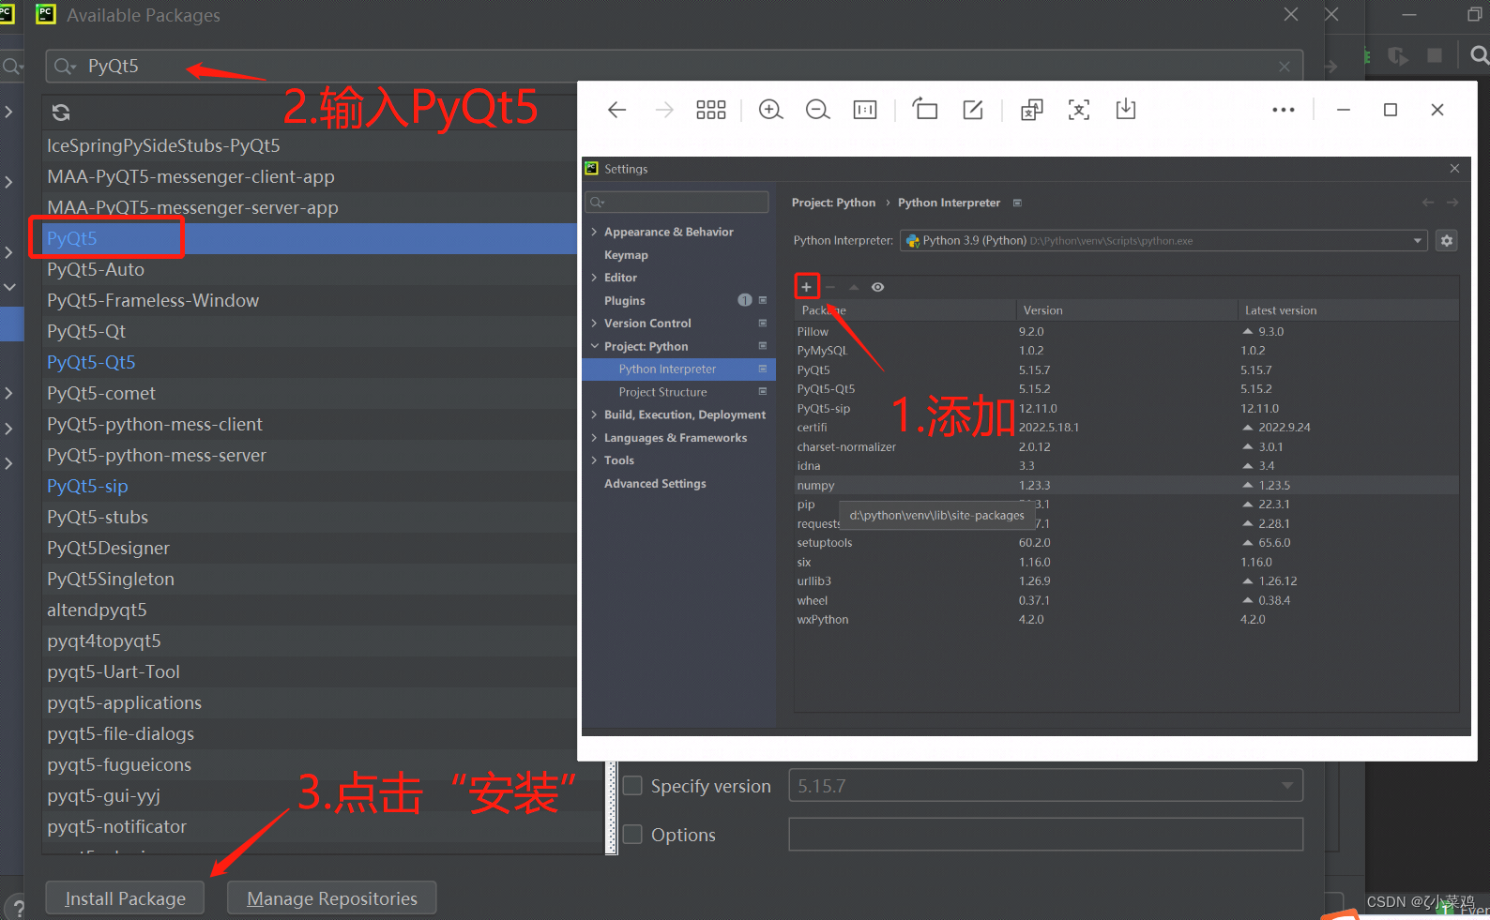Screen dimensions: 1490x920
Task: Select the Pillow package row
Action: tap(1126, 332)
